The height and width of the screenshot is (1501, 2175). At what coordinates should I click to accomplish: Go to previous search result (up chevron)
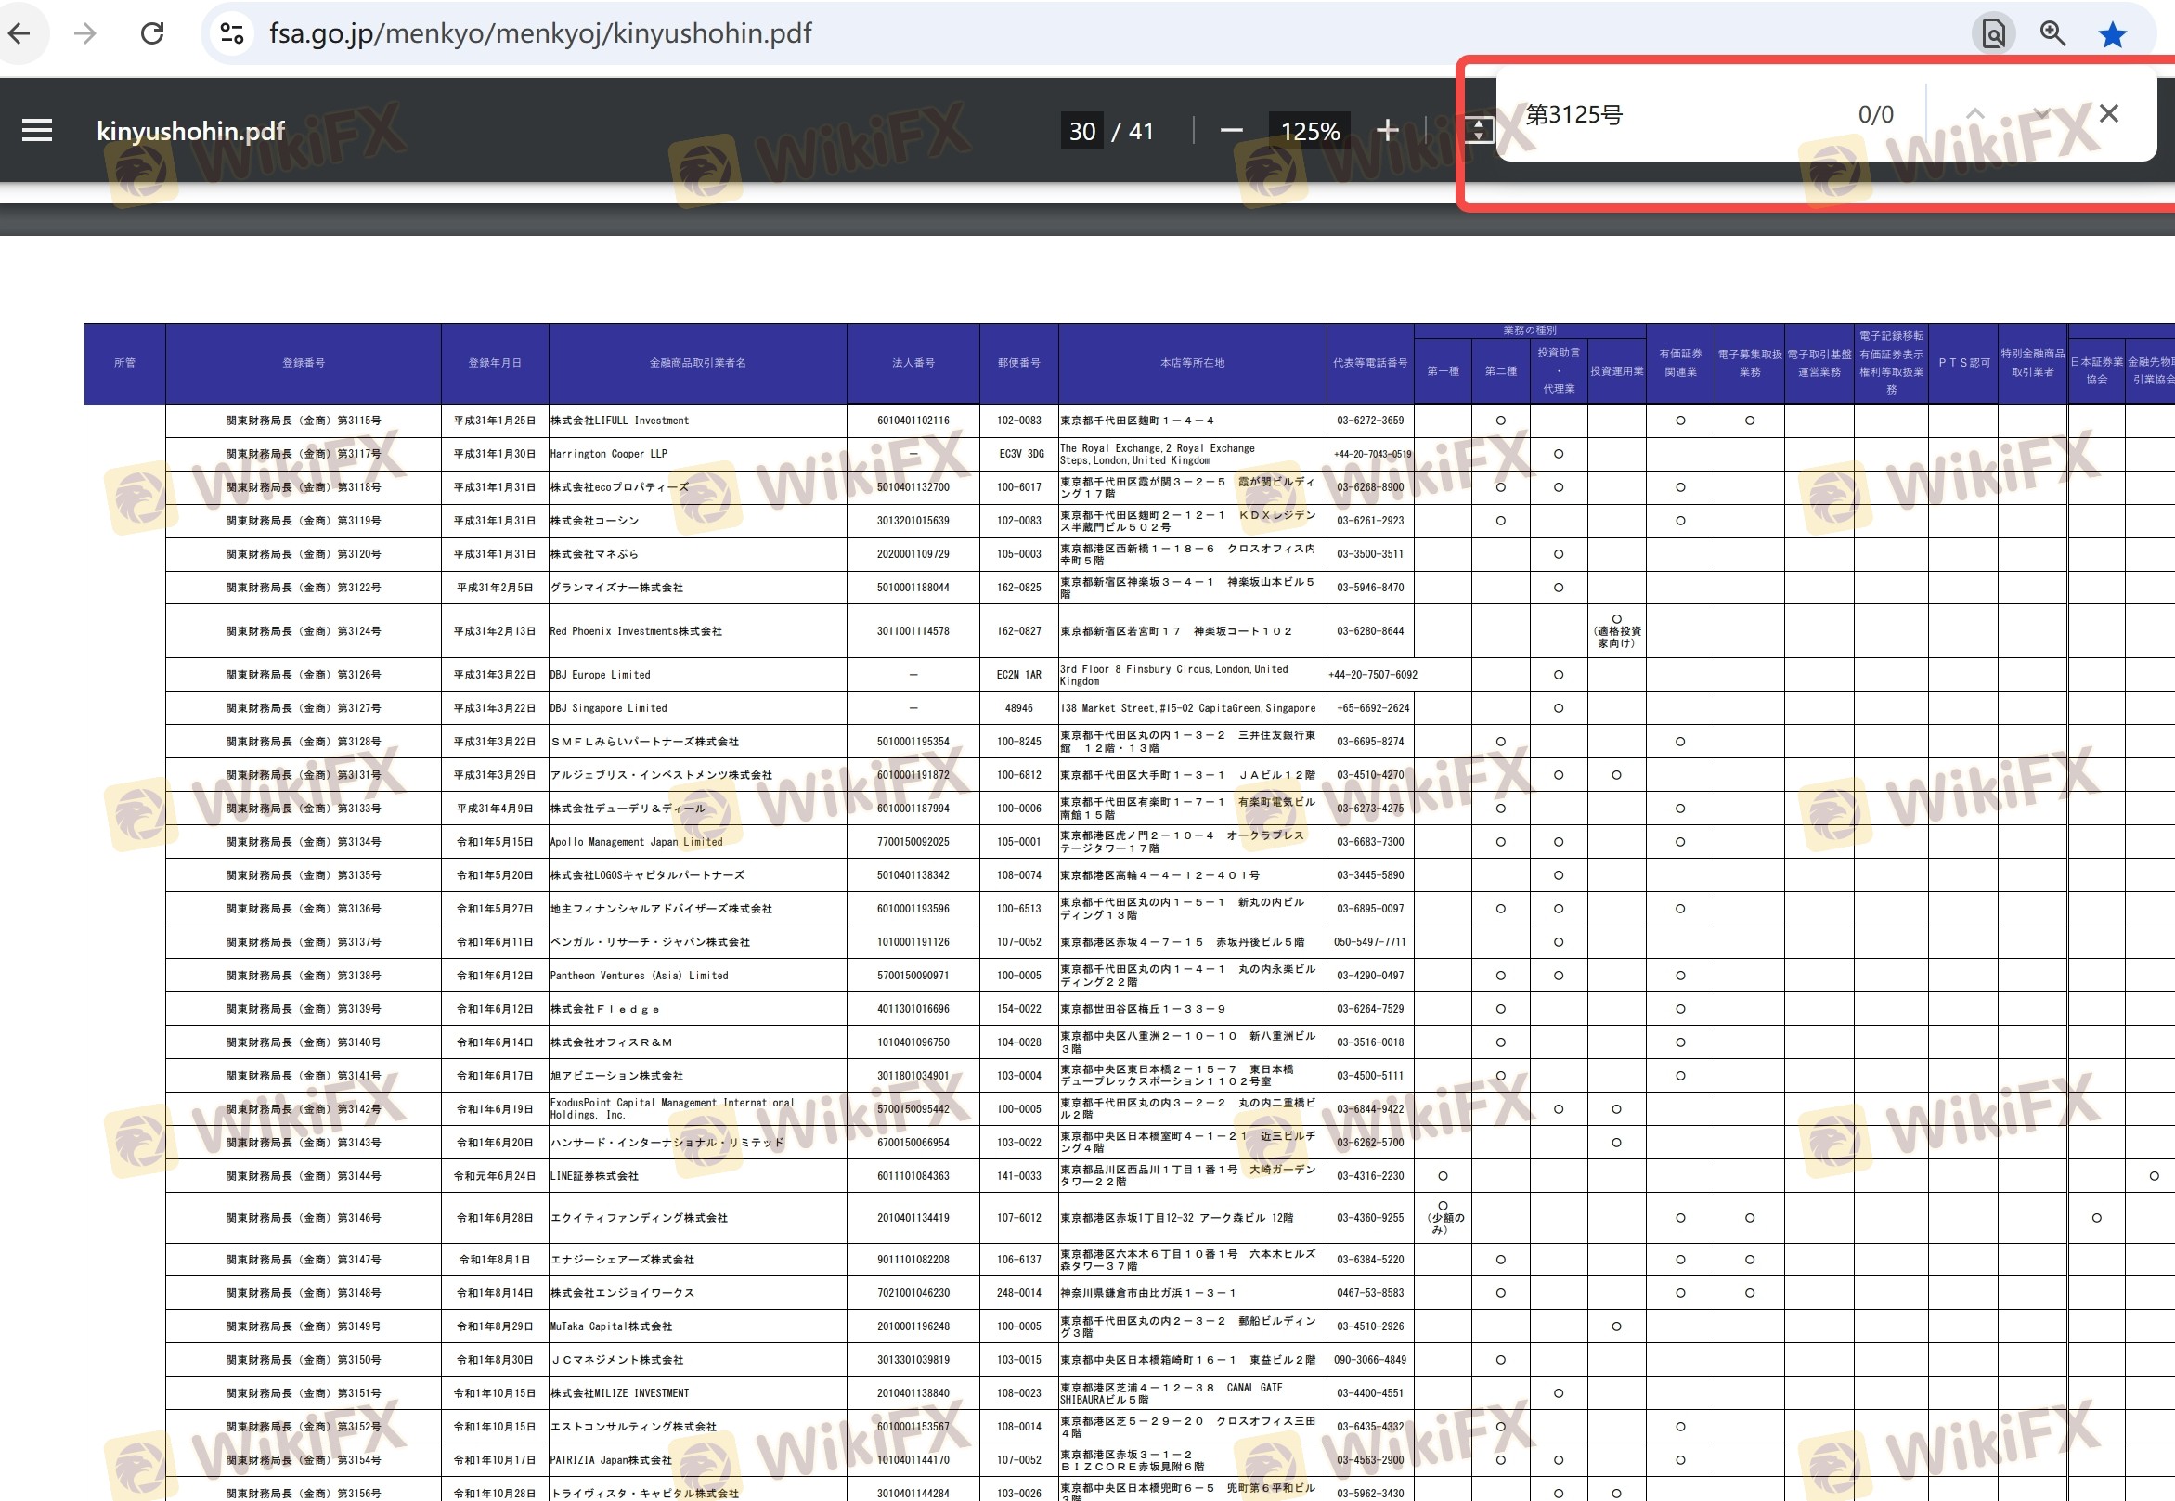click(x=1974, y=114)
